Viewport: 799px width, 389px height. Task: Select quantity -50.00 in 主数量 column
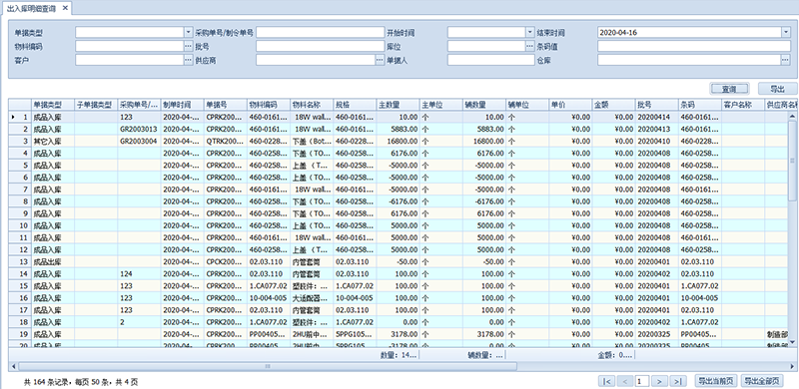tap(398, 261)
